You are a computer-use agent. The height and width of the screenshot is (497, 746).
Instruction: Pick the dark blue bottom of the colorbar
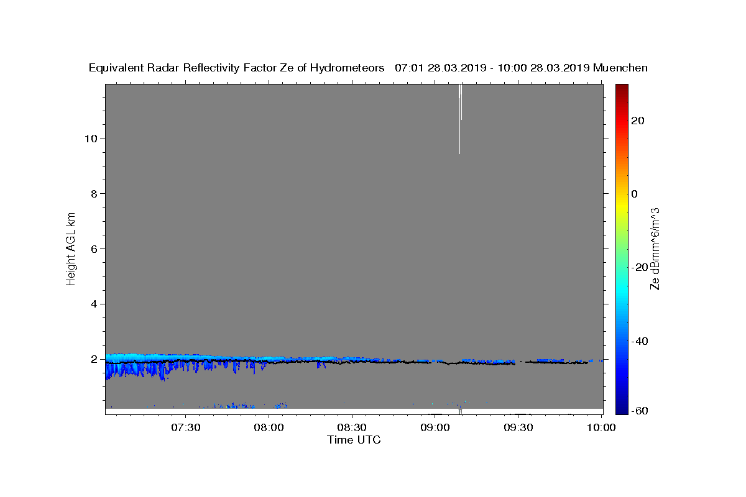(x=621, y=409)
